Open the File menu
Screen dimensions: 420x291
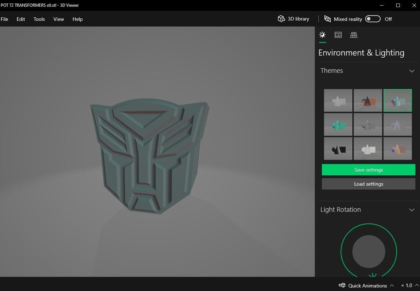click(4, 19)
